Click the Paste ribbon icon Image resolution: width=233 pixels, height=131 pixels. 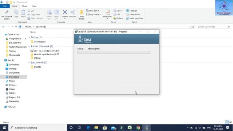23,12
